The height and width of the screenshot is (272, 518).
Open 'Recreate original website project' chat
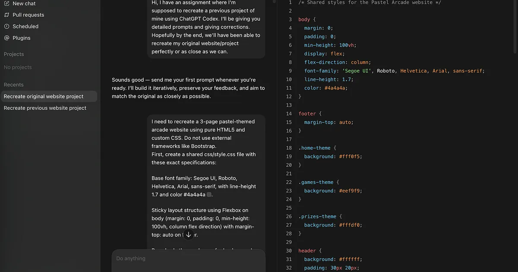click(49, 96)
